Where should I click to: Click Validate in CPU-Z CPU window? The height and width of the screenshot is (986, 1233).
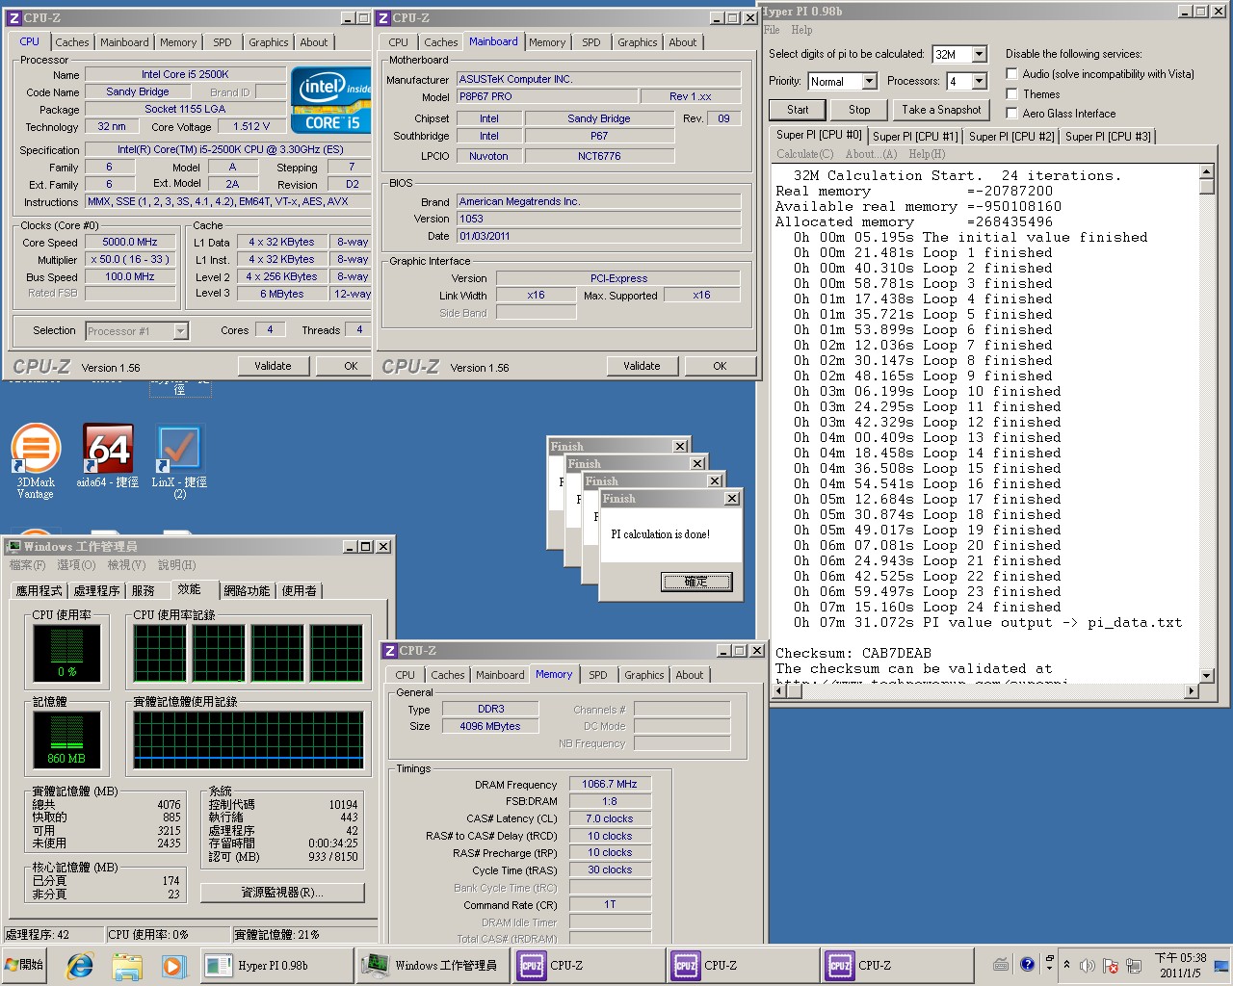273,366
